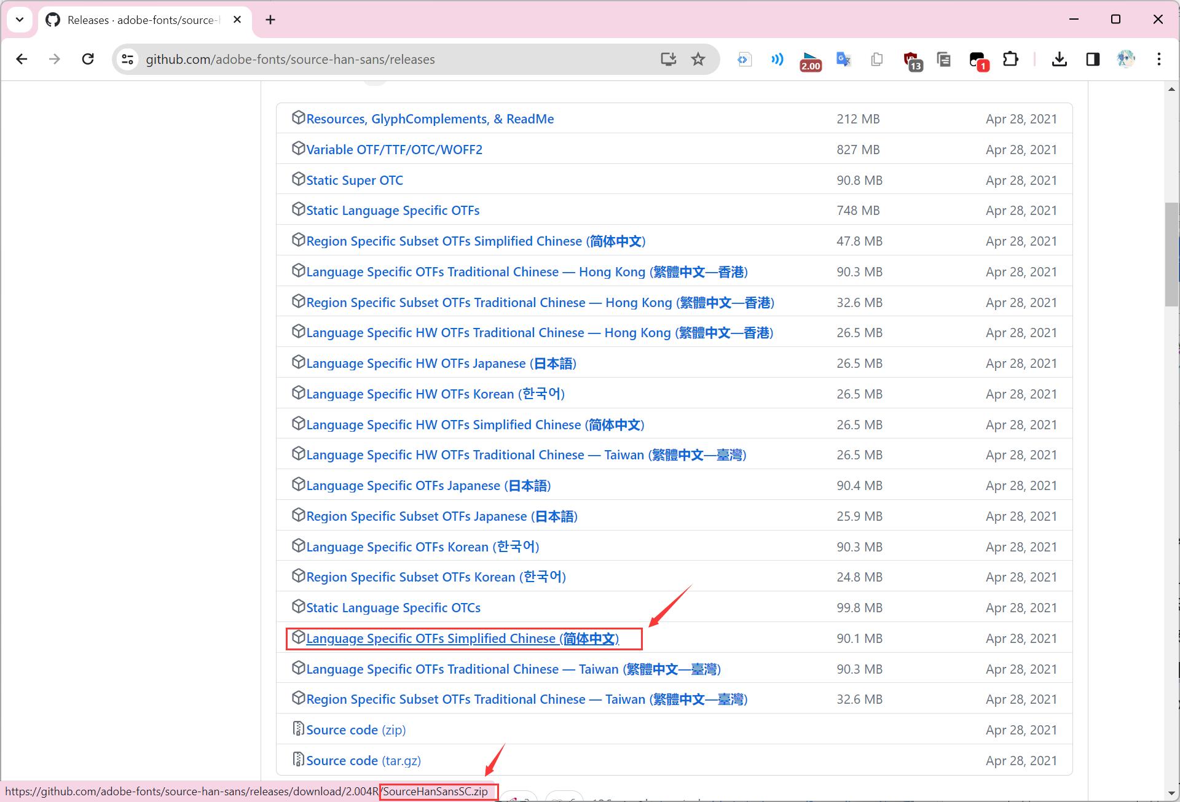Download the Static Super OTC asset
Image resolution: width=1180 pixels, height=802 pixels.
click(x=355, y=181)
